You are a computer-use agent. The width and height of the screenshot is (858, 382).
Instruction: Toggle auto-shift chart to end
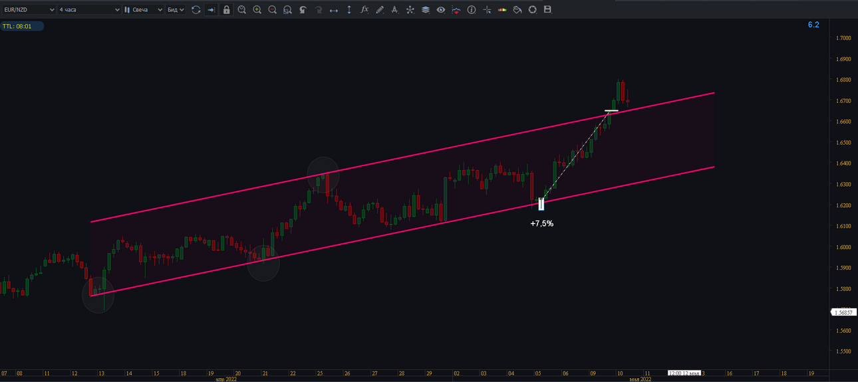coord(212,9)
